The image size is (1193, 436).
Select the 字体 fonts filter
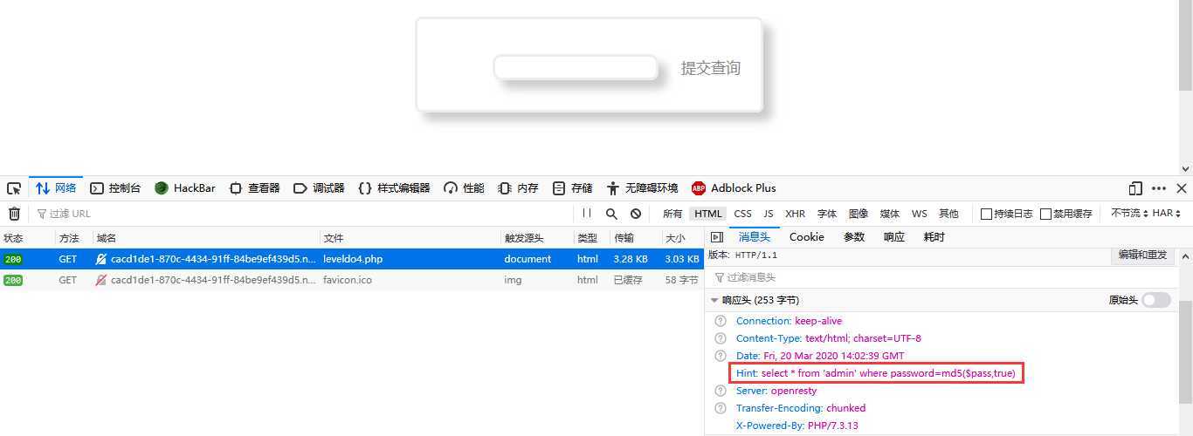click(x=827, y=214)
